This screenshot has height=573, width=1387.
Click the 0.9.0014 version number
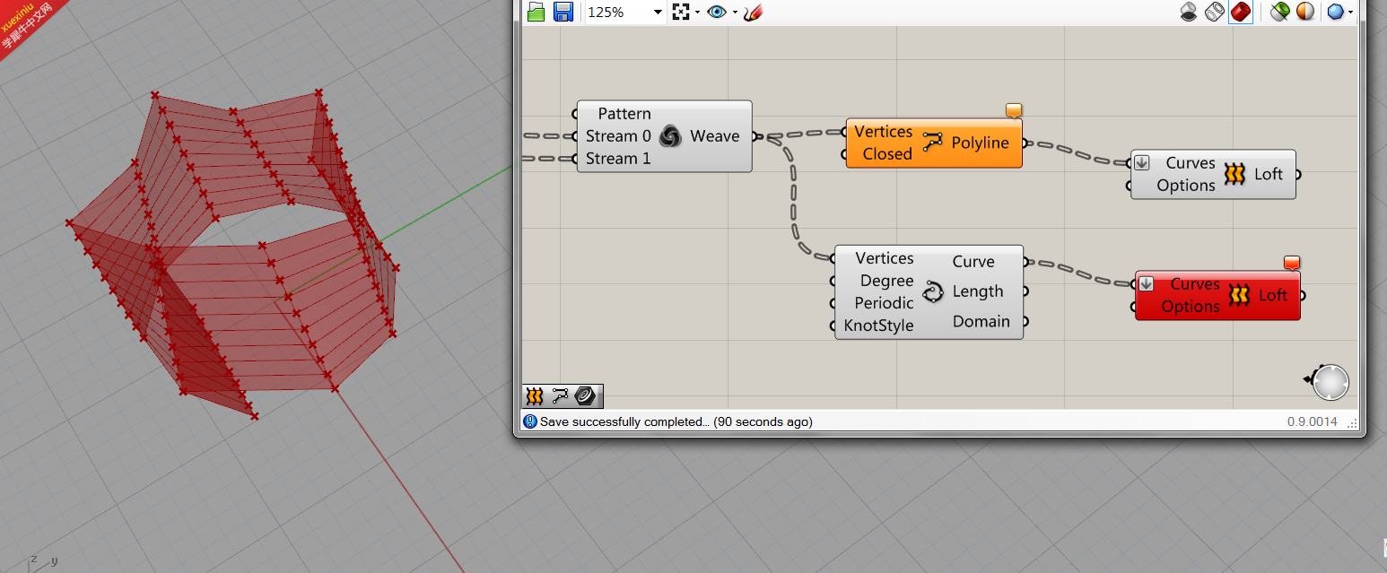(x=1313, y=421)
